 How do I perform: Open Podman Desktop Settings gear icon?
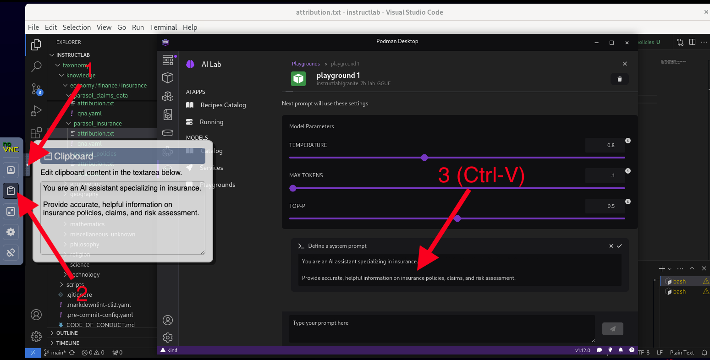168,338
